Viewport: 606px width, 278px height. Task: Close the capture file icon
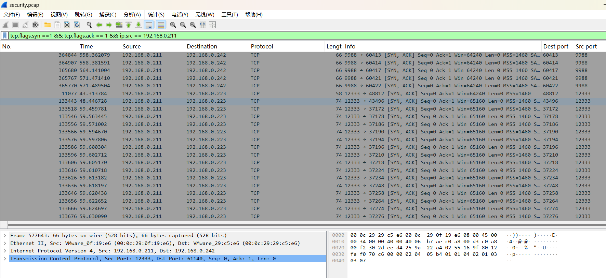point(67,25)
